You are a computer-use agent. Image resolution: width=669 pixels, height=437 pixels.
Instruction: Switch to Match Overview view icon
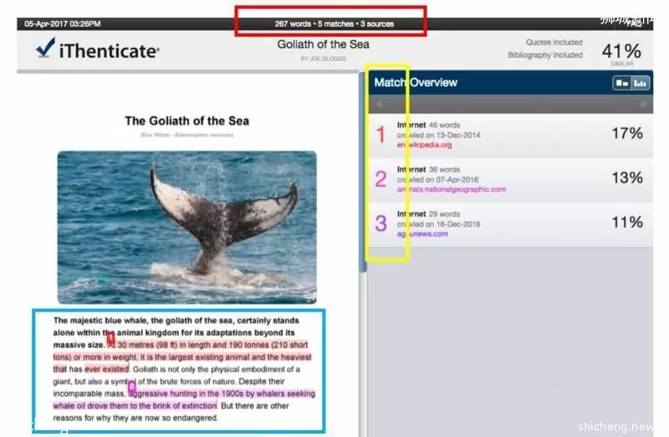(621, 83)
